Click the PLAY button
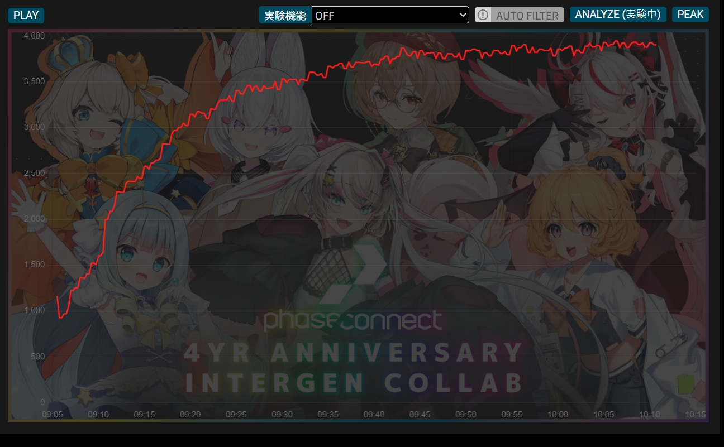 [26, 15]
